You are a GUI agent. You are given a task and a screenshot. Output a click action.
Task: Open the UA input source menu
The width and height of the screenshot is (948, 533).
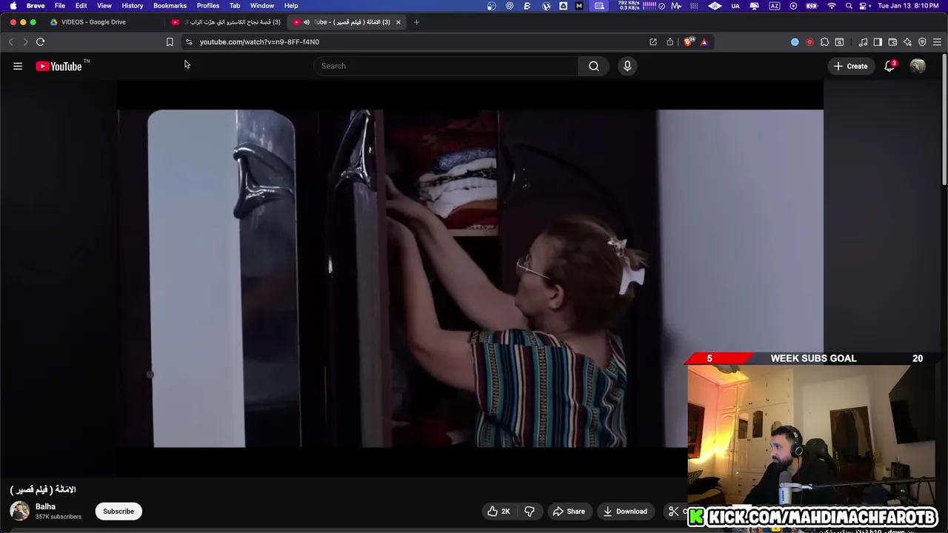point(735,6)
